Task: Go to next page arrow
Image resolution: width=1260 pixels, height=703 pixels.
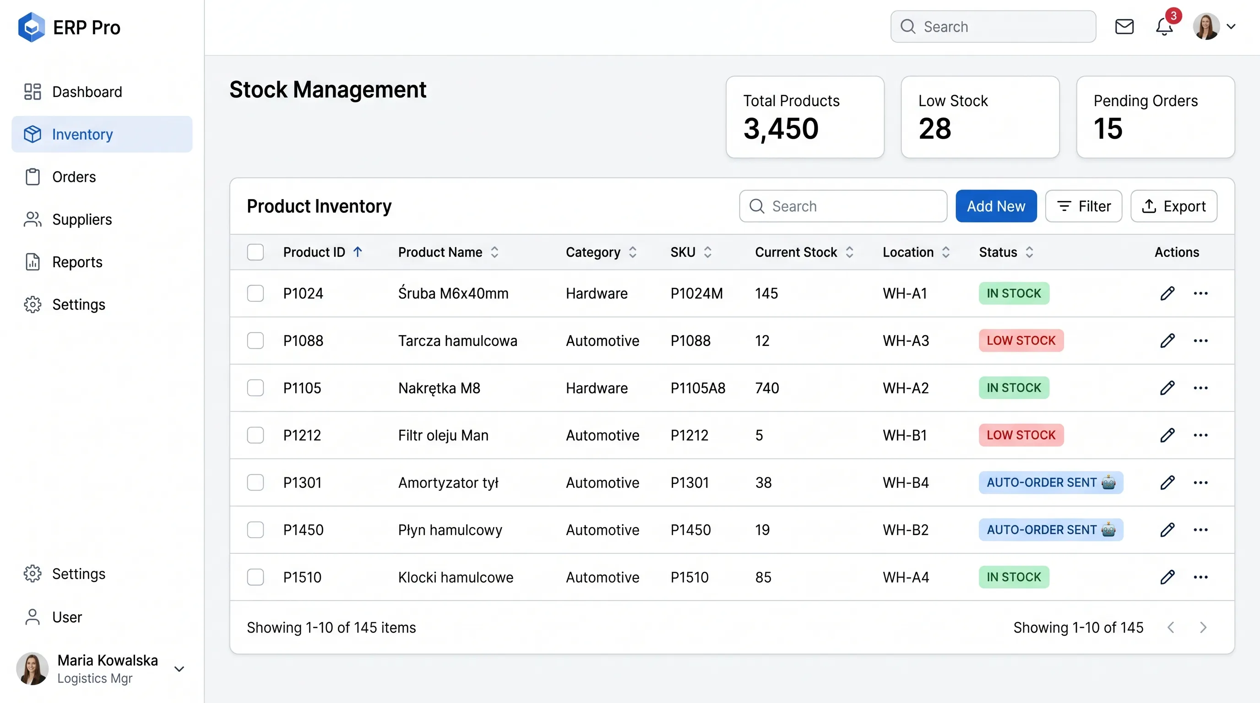Action: 1203,627
